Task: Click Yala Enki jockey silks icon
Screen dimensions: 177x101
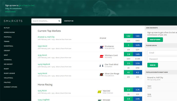Action: (x=99, y=92)
